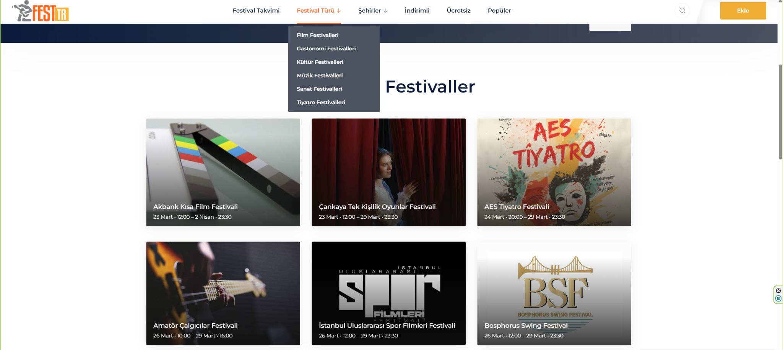Expand the Şehirler dropdown

(373, 11)
